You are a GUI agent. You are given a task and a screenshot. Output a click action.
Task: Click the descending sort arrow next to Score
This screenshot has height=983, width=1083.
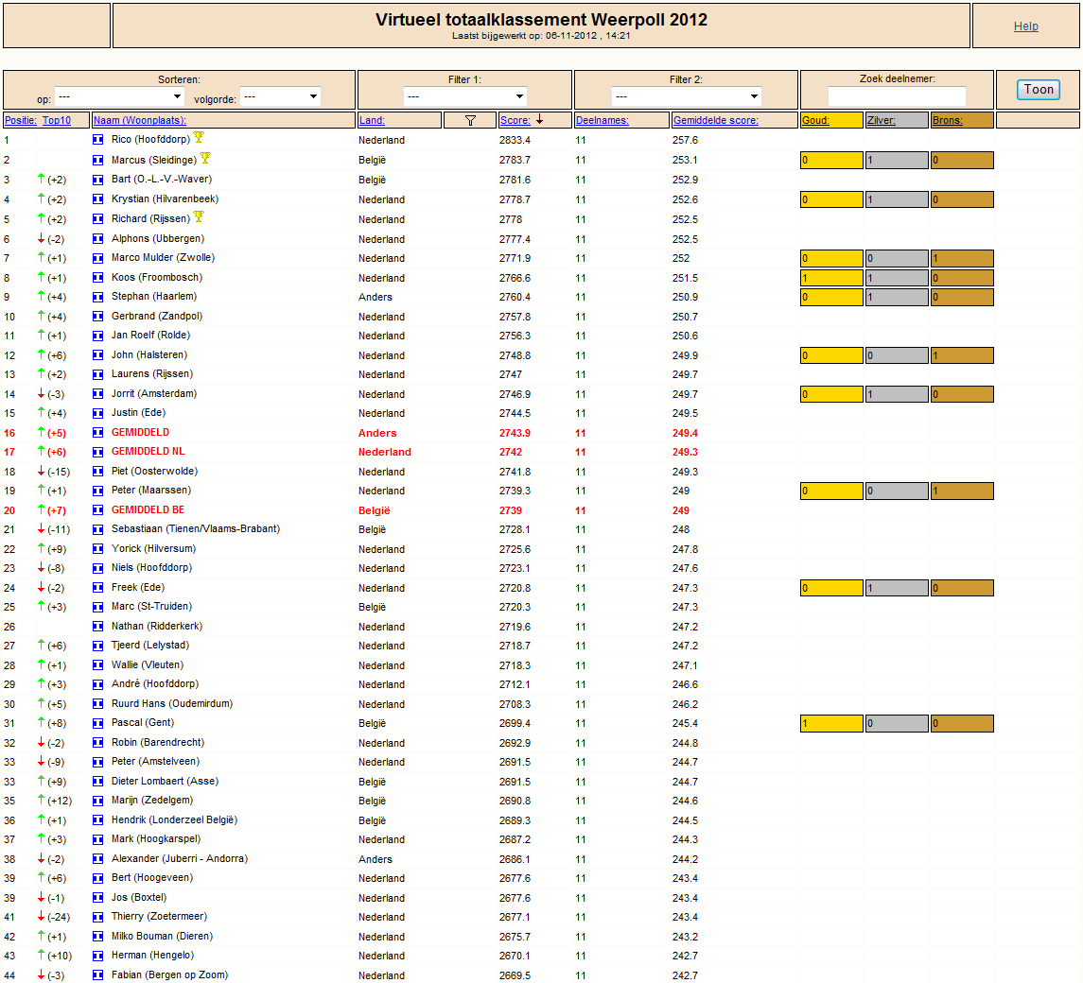(539, 119)
